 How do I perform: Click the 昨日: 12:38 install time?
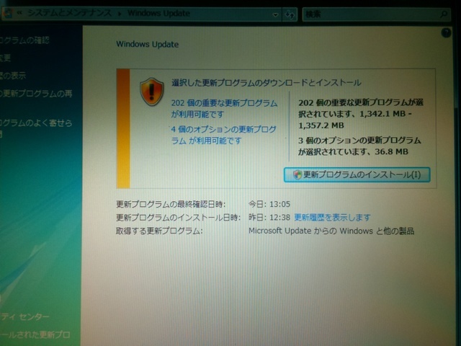point(269,218)
